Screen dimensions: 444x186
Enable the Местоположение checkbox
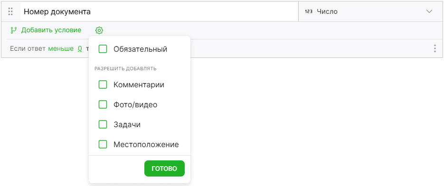[103, 145]
